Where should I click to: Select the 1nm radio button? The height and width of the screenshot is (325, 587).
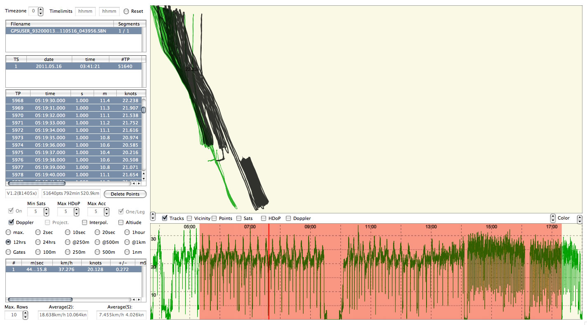pyautogui.click(x=127, y=252)
